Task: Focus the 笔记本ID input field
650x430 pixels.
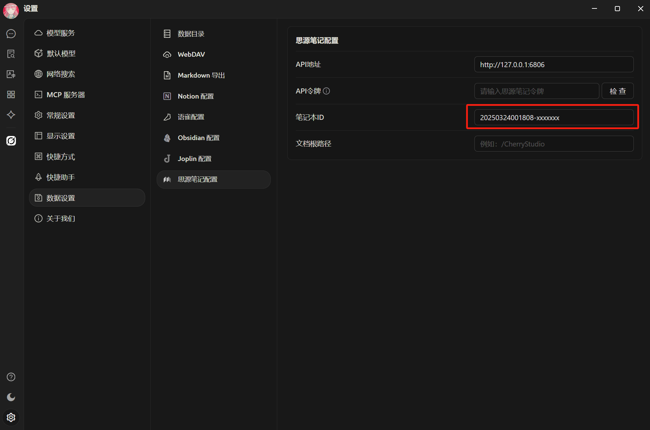Action: coord(553,117)
